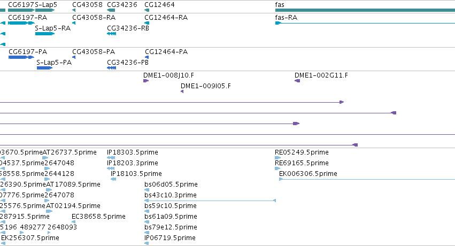Image resolution: width=455 pixels, height=246 pixels.
Task: Click the CG6197-PA blue protein glyph
Action: 21,57
